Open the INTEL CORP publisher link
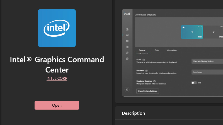The image size is (223, 125). [x=57, y=78]
